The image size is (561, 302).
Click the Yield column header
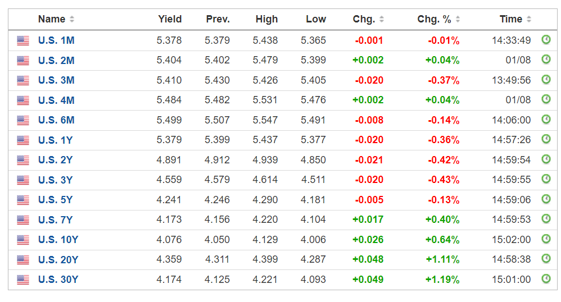(x=170, y=19)
